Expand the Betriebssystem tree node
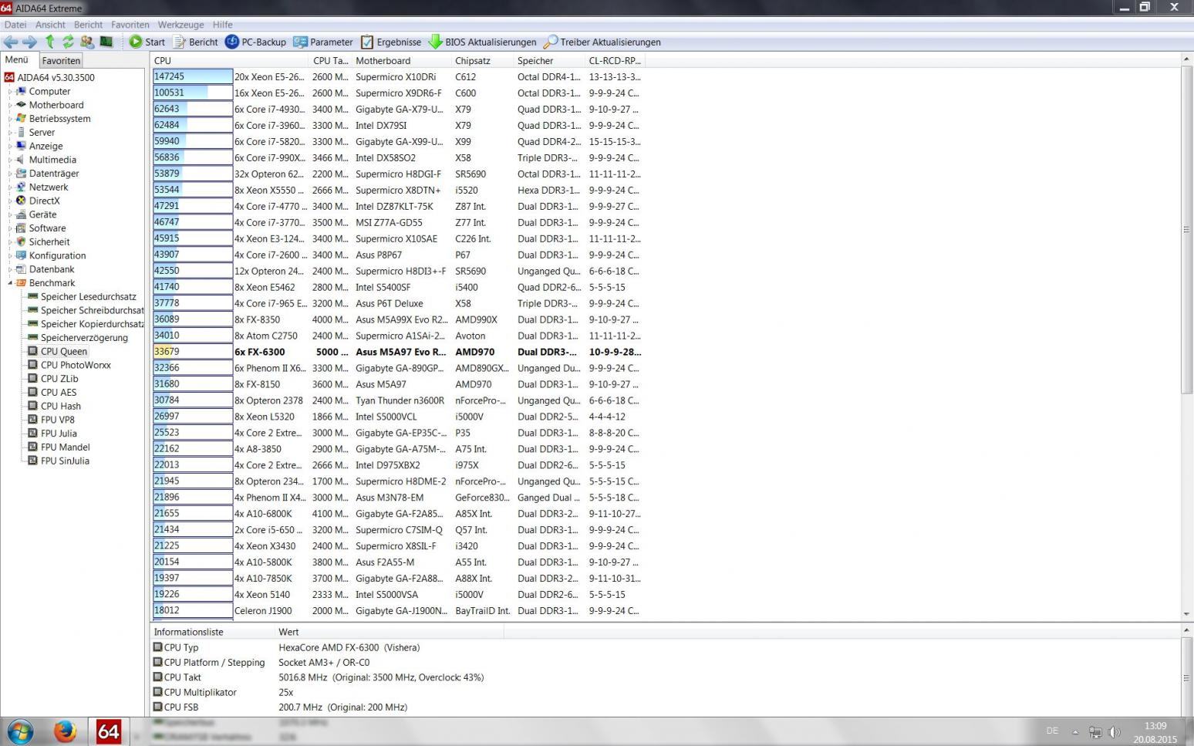 tap(10, 119)
